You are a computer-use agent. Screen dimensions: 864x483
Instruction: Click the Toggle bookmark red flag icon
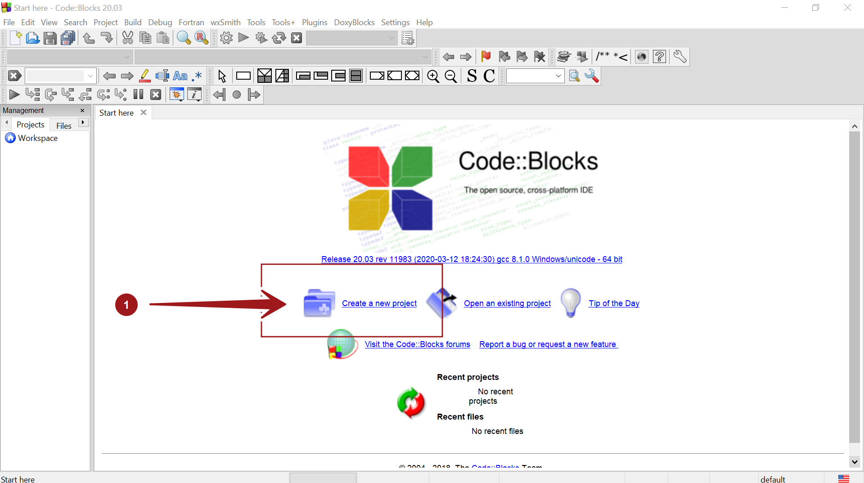pyautogui.click(x=486, y=57)
